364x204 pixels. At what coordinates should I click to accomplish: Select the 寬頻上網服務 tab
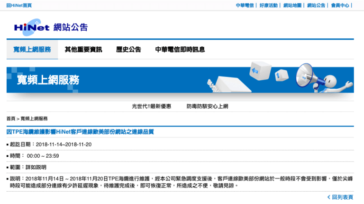(32, 50)
